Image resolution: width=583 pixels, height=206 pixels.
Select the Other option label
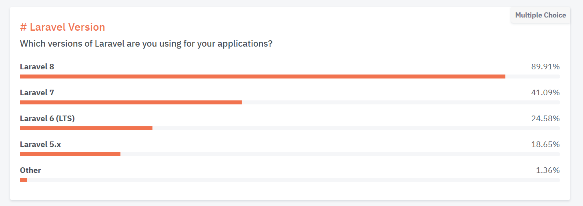pyautogui.click(x=30, y=170)
